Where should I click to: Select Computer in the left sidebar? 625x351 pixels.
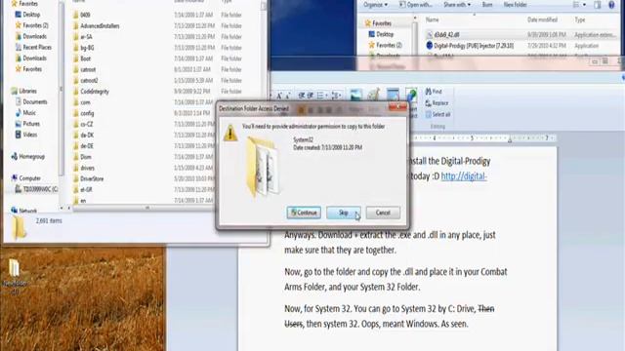(26, 177)
